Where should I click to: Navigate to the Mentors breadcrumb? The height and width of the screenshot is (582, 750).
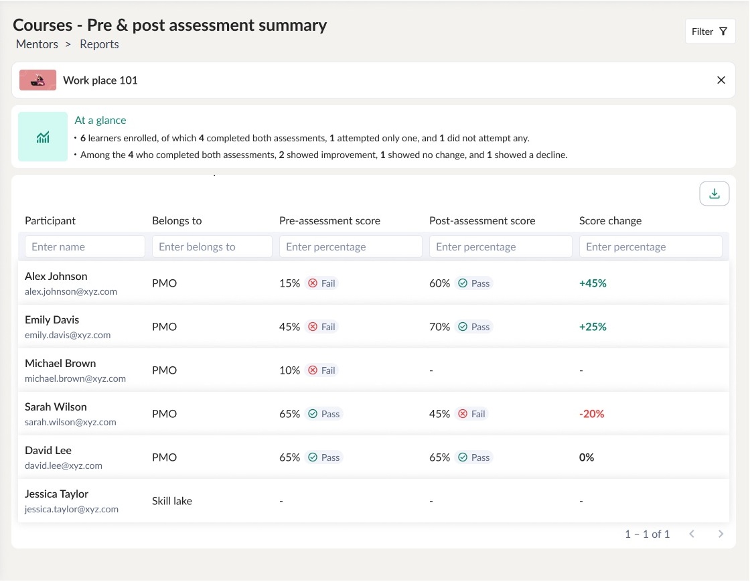[x=37, y=44]
